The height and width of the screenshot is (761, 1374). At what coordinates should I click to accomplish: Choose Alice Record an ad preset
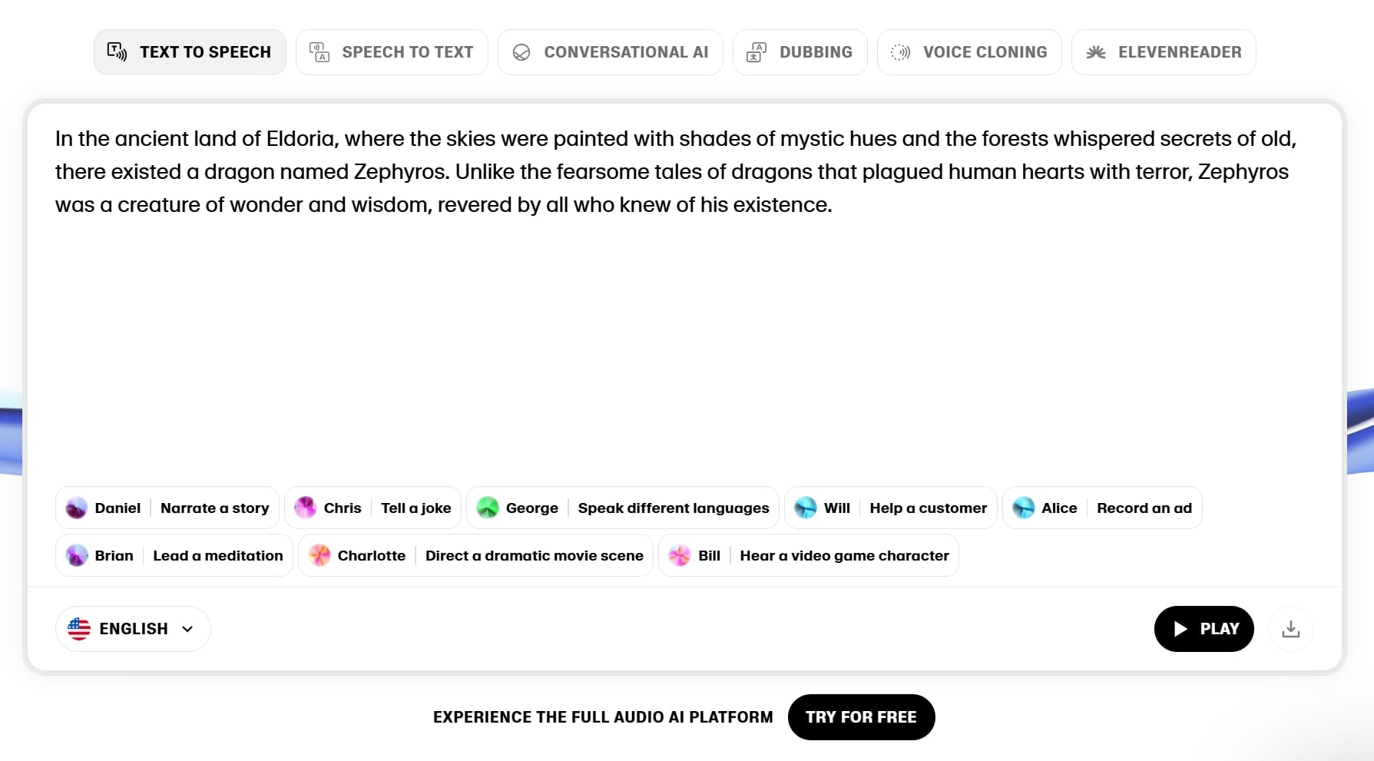[x=1102, y=508]
